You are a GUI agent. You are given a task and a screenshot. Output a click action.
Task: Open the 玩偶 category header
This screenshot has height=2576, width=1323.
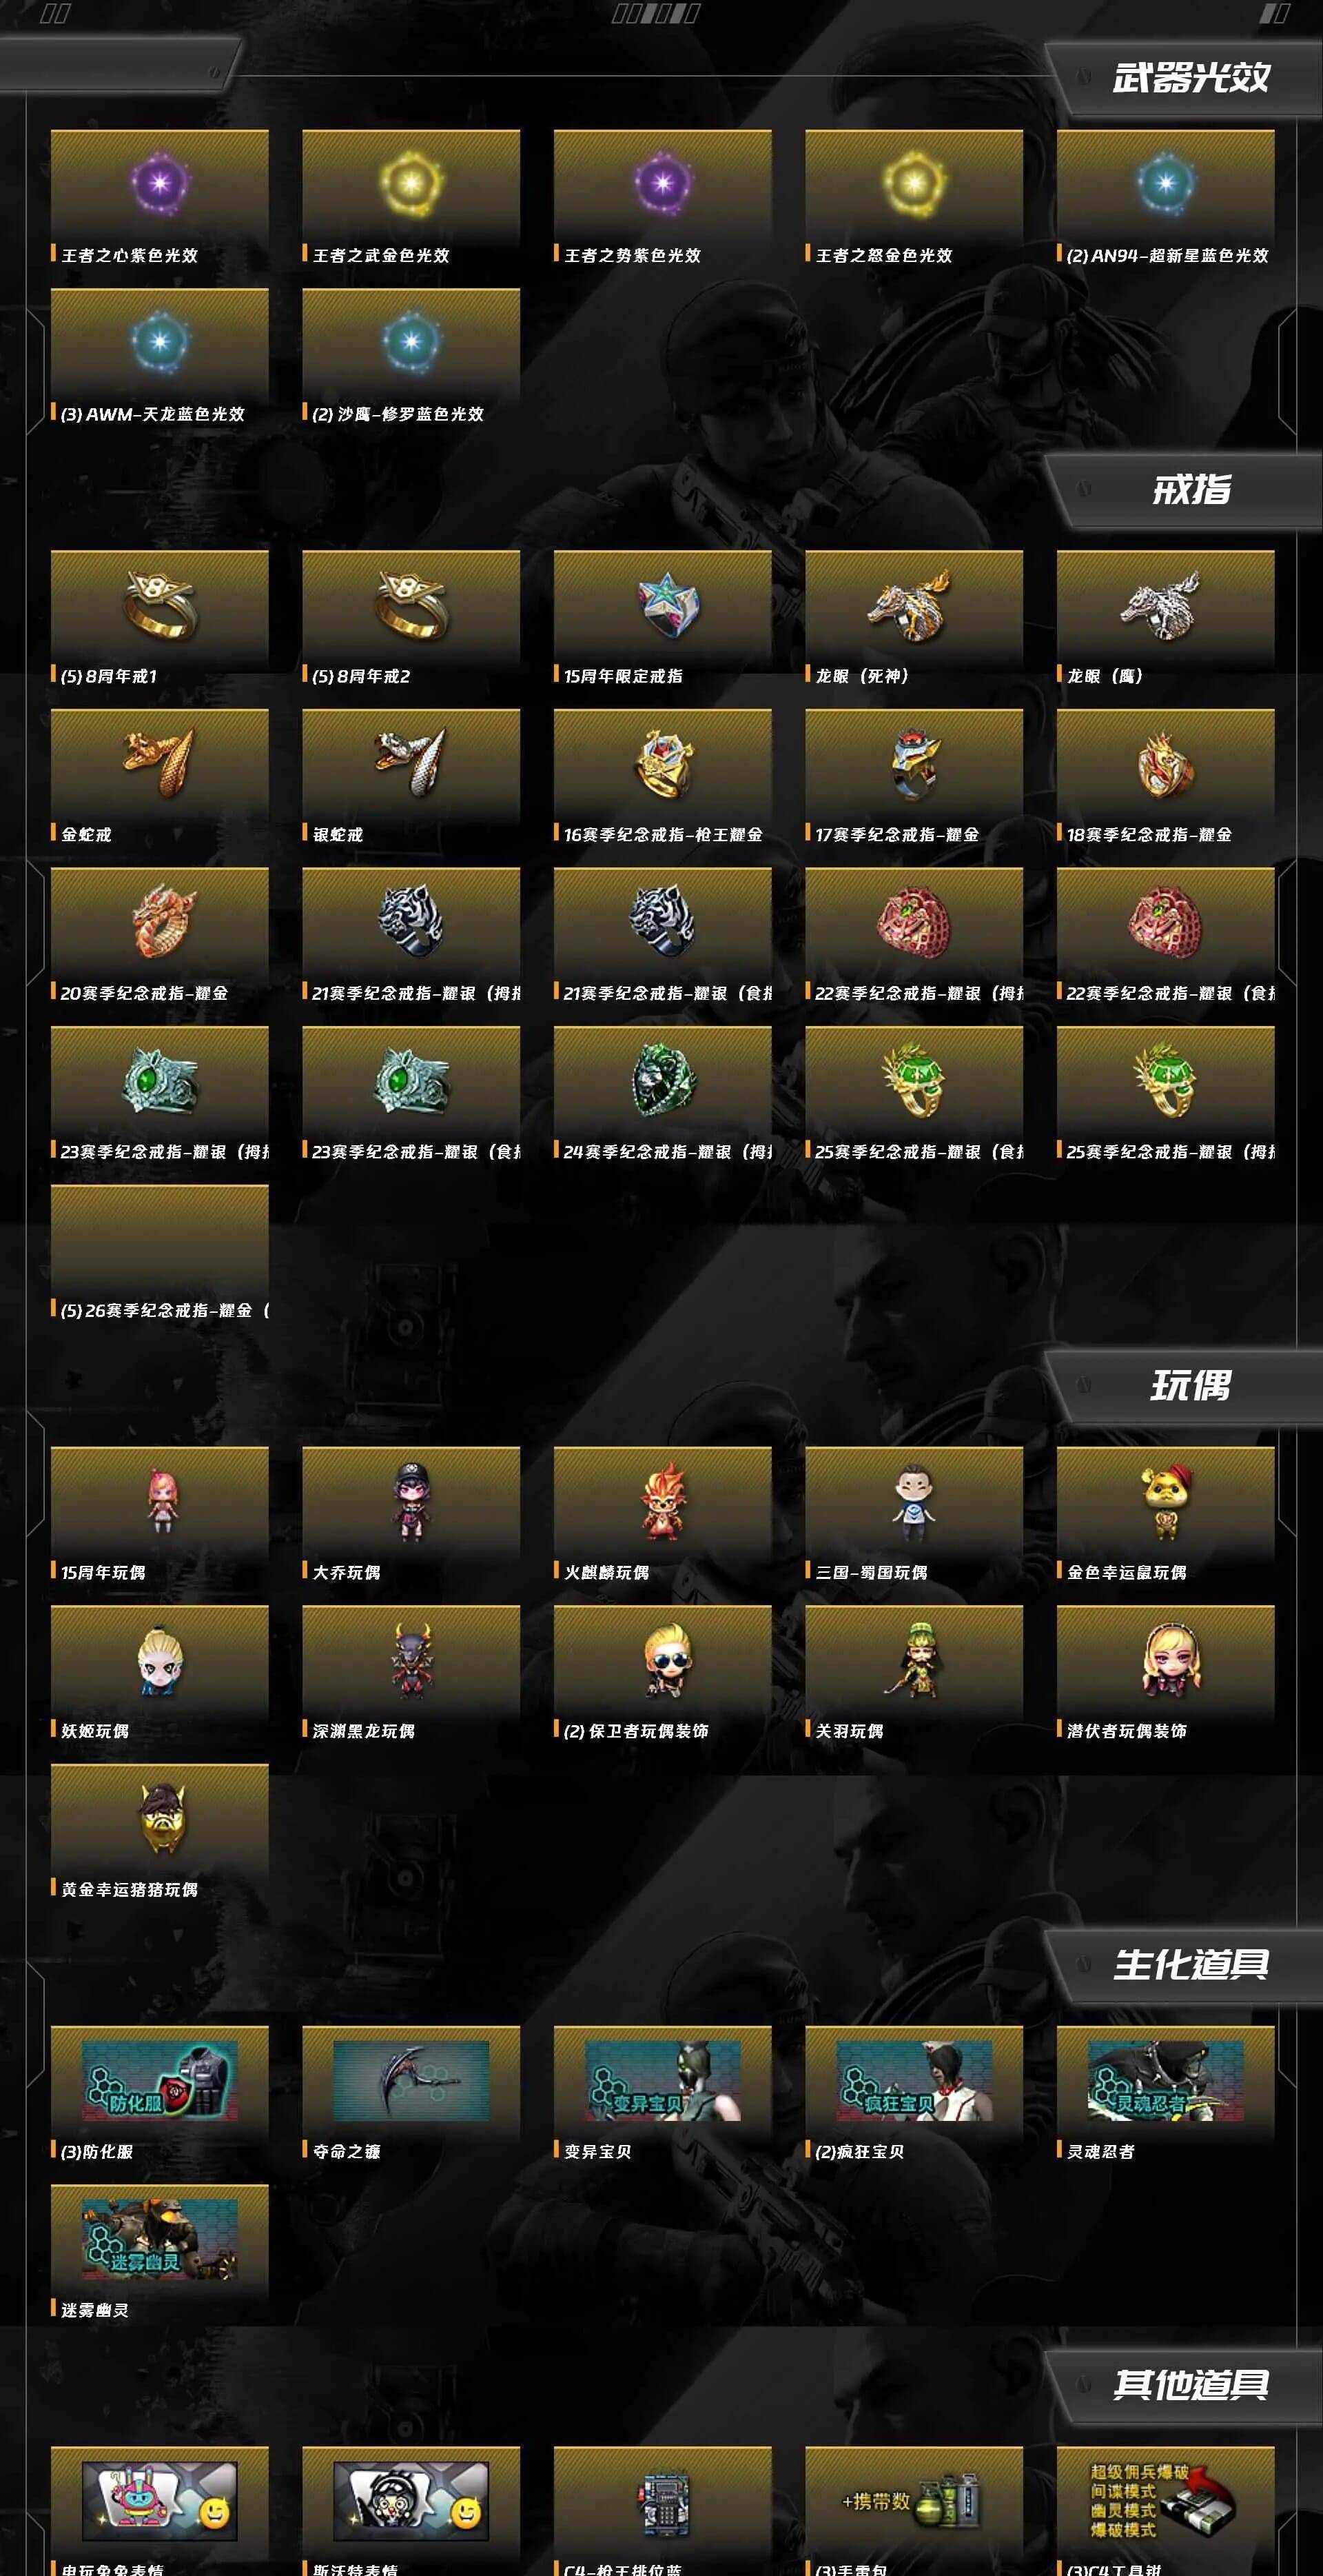[x=1191, y=1386]
